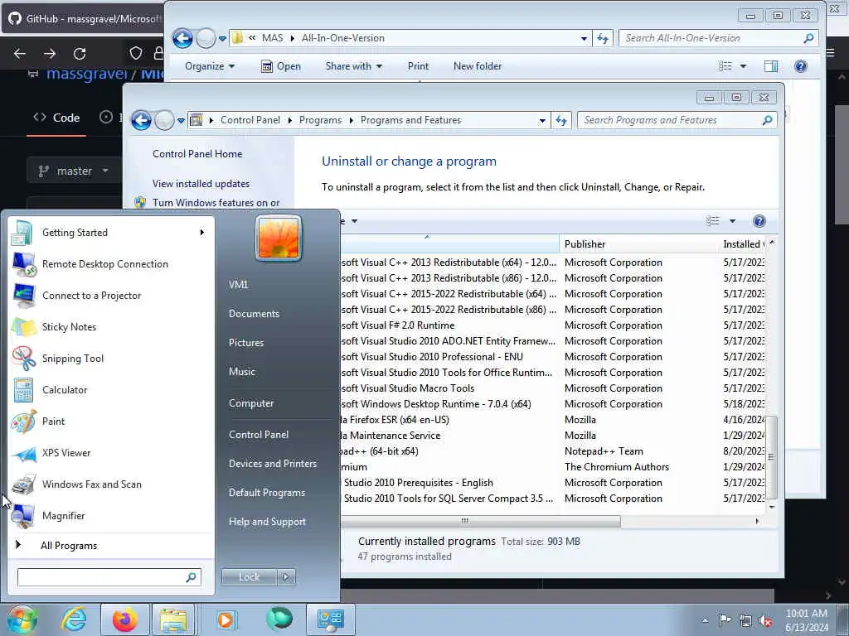Expand address bar history in Programs and Features

pos(542,121)
